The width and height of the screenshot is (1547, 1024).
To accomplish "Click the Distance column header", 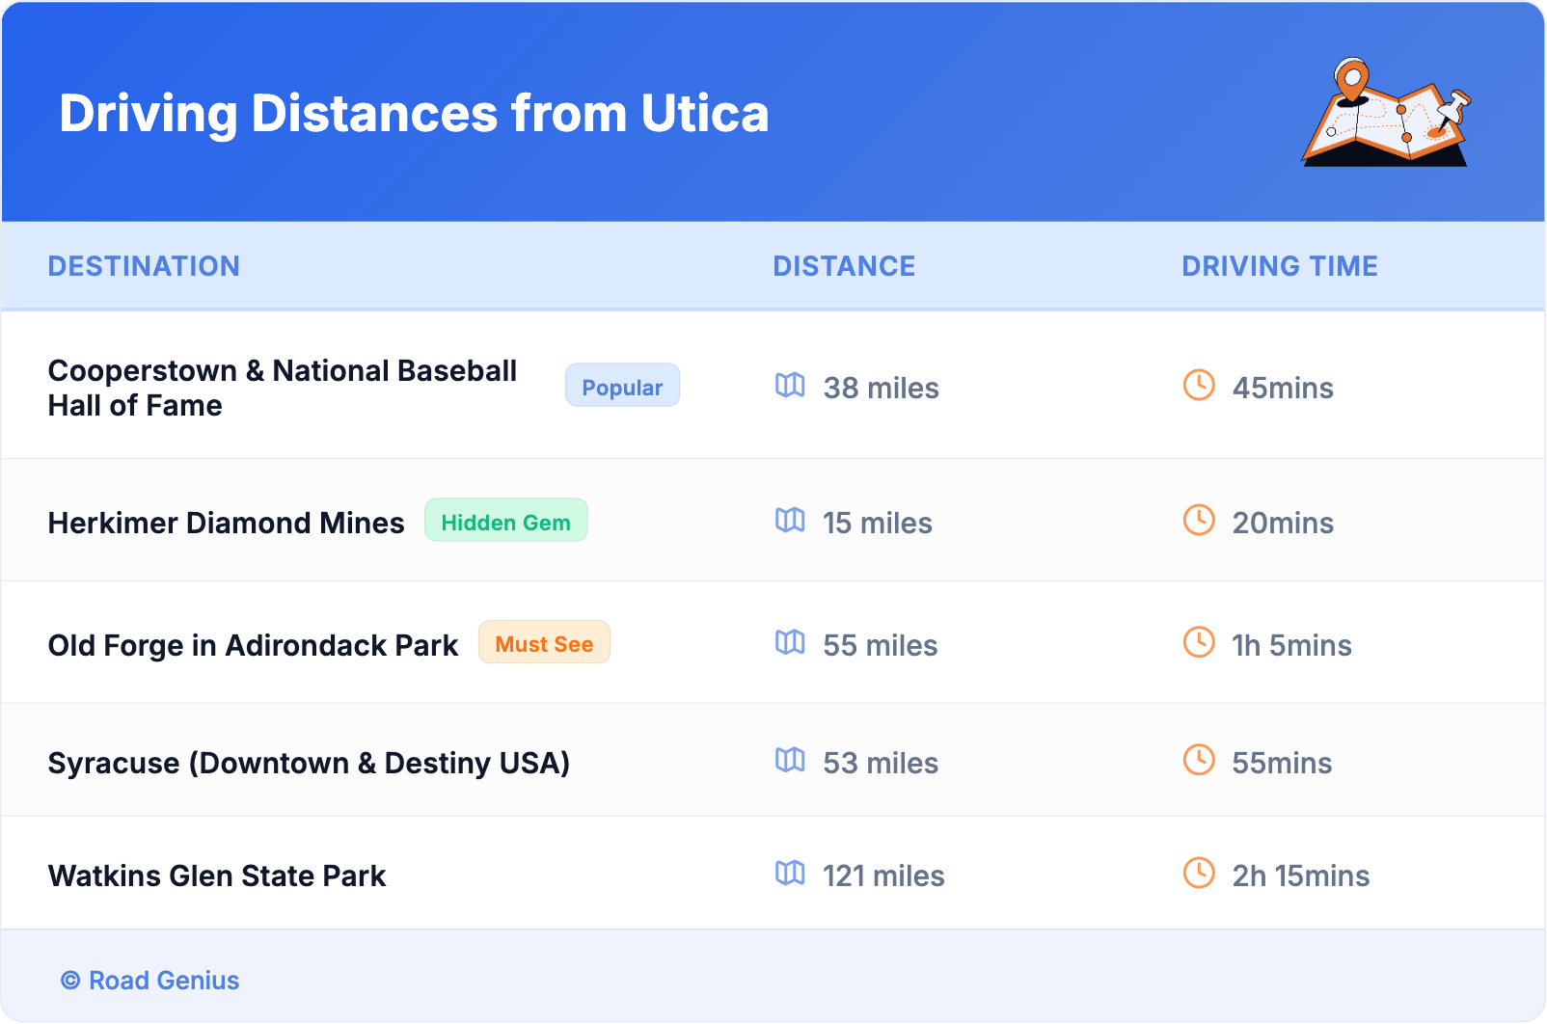I will coord(844,266).
